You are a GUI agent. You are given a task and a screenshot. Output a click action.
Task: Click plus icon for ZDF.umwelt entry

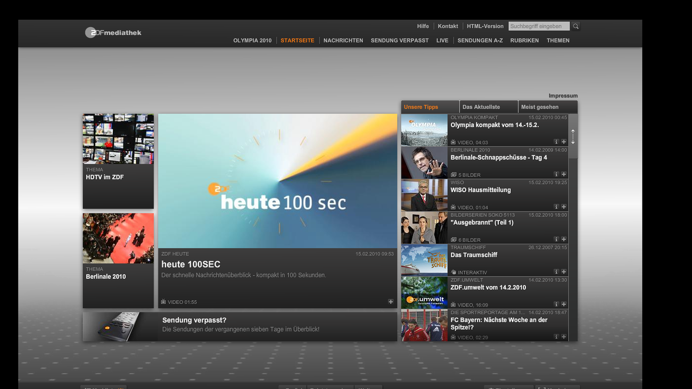point(564,304)
